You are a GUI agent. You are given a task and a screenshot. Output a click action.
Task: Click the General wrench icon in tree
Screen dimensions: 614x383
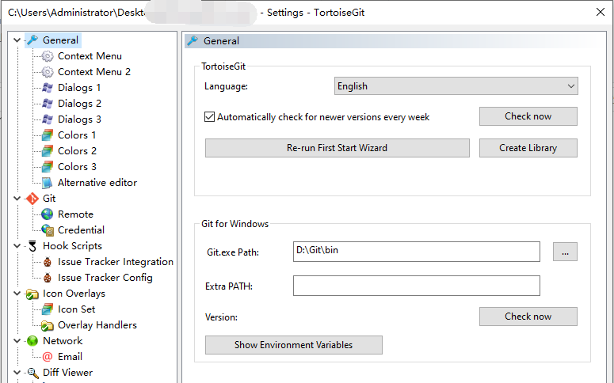coord(32,40)
